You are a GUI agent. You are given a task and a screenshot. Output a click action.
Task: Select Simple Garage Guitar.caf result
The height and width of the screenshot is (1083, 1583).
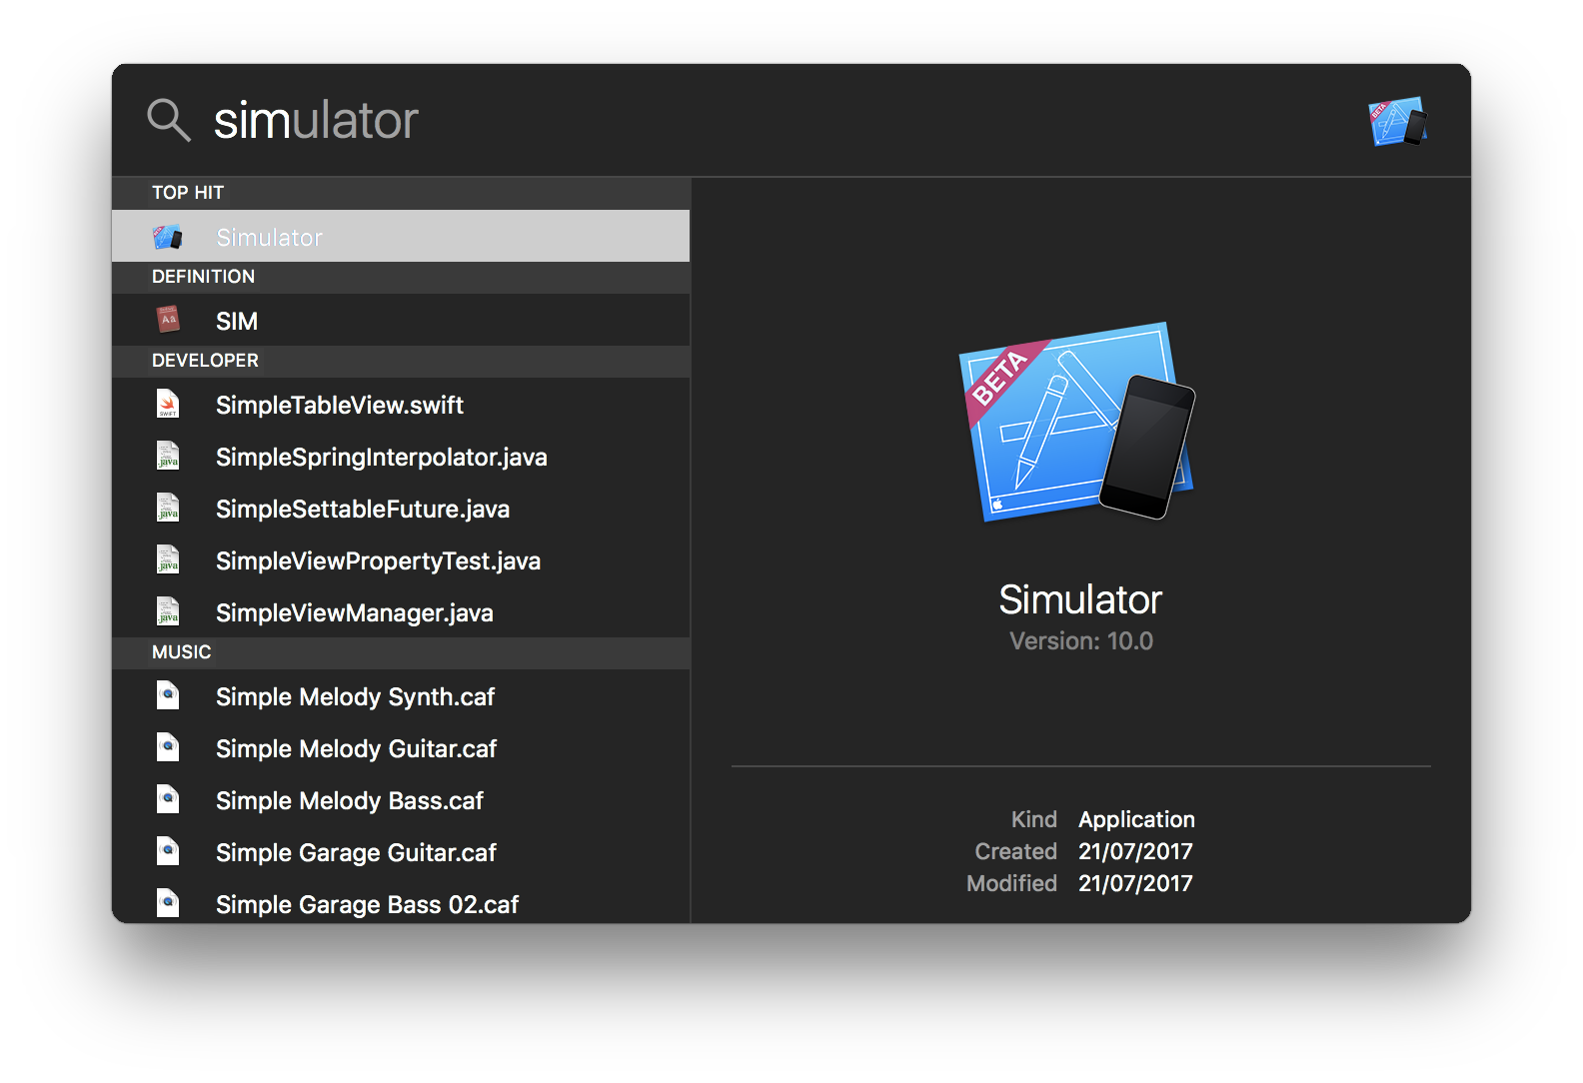[x=401, y=852]
